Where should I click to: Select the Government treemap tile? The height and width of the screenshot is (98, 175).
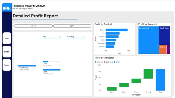(x=149, y=40)
